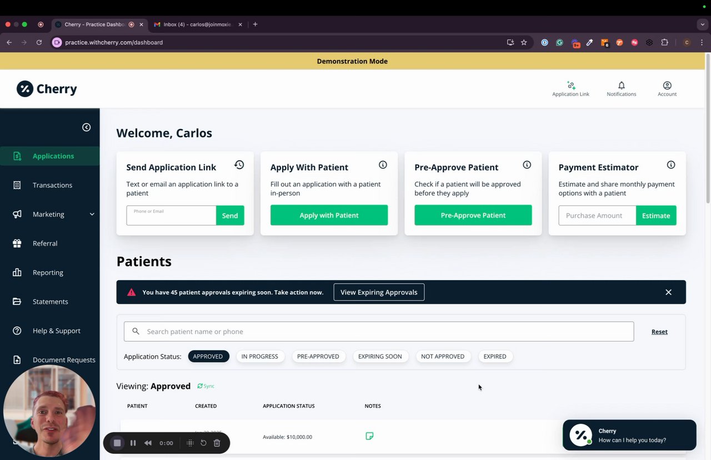The height and width of the screenshot is (460, 711).
Task: Collapse the sidebar with the arrow icon
Action: (x=87, y=127)
